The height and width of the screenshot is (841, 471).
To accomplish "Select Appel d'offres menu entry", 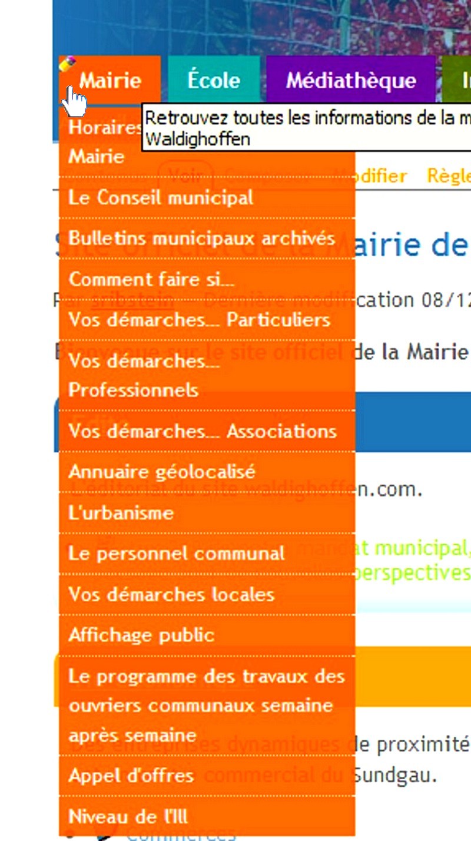I will tap(131, 776).
